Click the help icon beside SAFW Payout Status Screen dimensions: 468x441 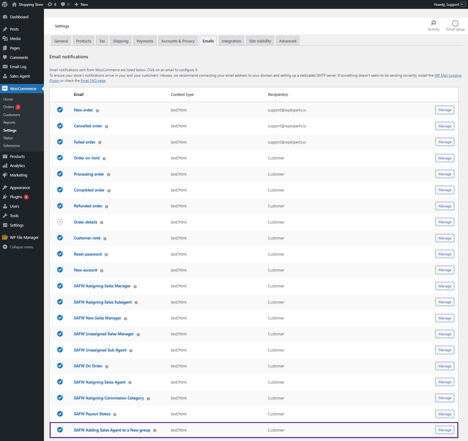[115, 414]
